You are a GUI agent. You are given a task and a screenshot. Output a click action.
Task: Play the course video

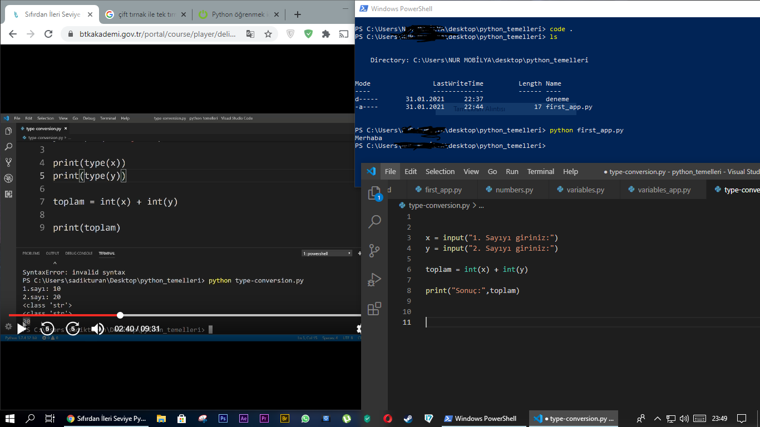(x=21, y=329)
